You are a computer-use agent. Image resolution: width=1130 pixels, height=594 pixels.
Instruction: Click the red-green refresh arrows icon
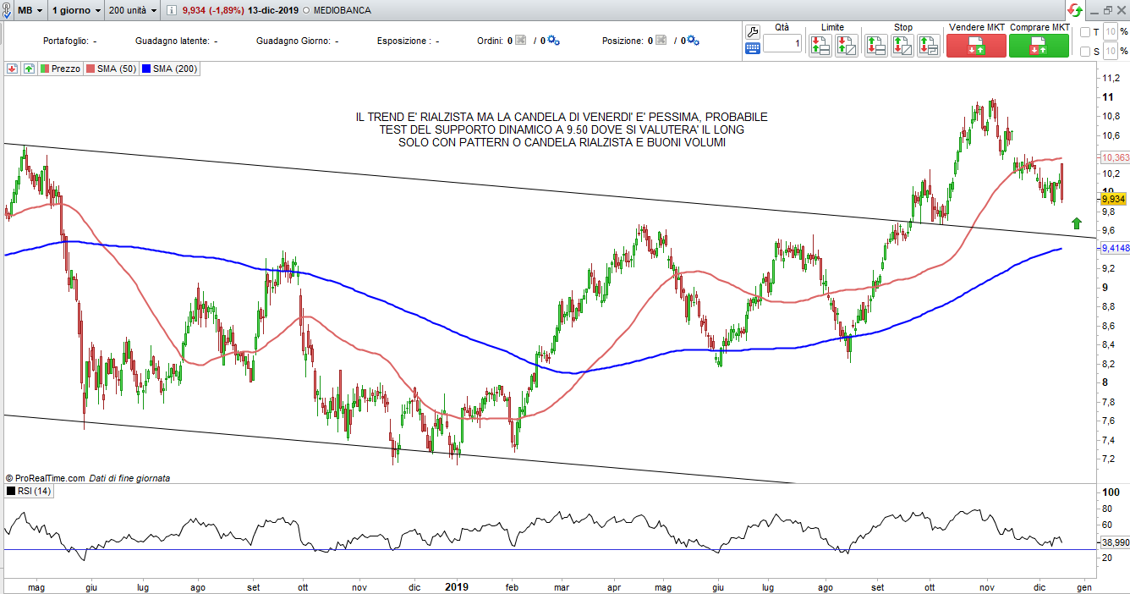click(x=1074, y=10)
